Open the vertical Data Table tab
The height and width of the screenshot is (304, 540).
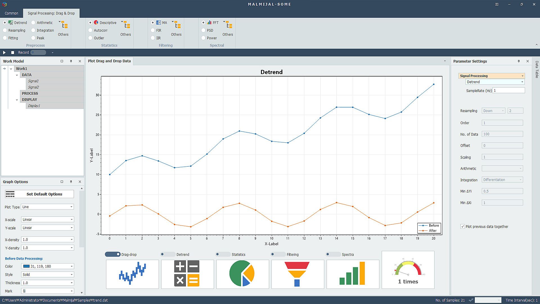(537, 70)
